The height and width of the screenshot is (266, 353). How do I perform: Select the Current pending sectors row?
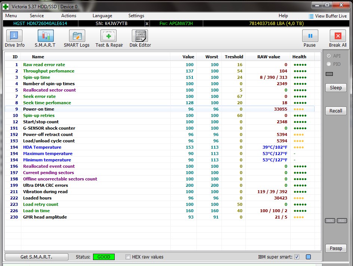click(x=160, y=173)
